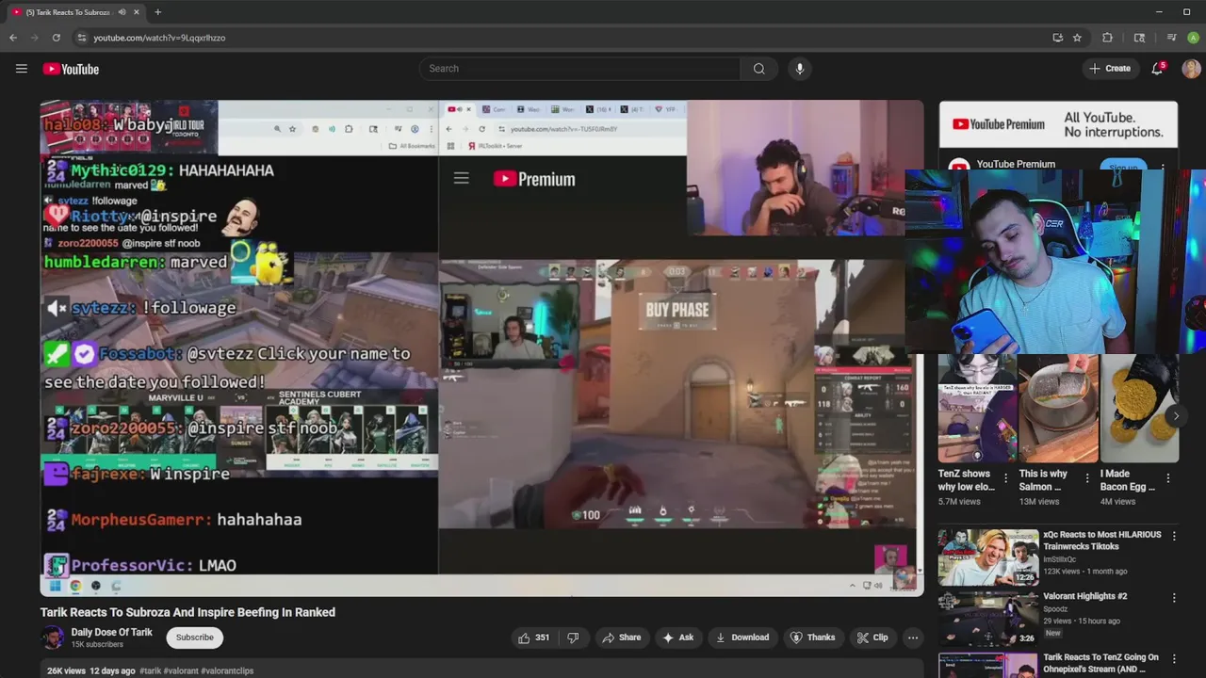
Task: Start voice search with the microphone
Action: pos(800,69)
